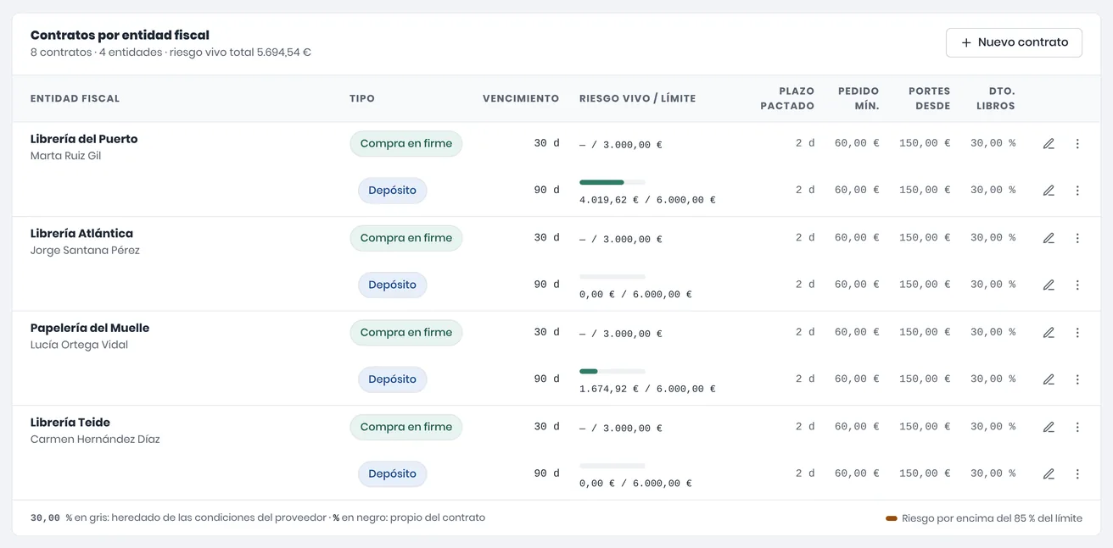Click the Compra en firme badge for Librería del Puerto

(406, 144)
